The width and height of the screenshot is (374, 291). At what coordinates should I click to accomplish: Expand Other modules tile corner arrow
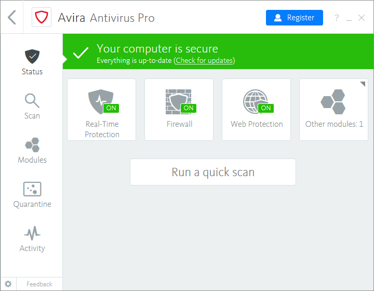coord(363,84)
